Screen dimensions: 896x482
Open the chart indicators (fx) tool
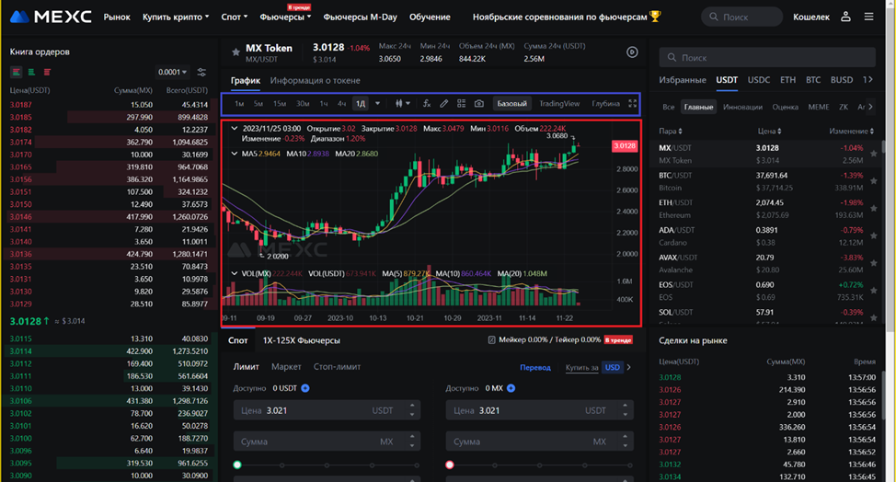tap(427, 104)
